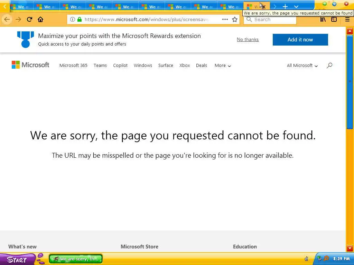View the green padlock connection details
354x265 pixels.
[80, 19]
